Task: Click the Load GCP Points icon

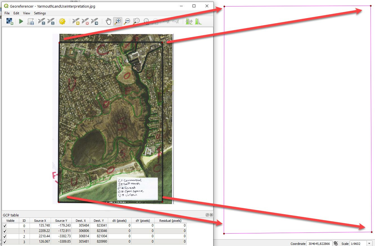Action: click(42, 21)
